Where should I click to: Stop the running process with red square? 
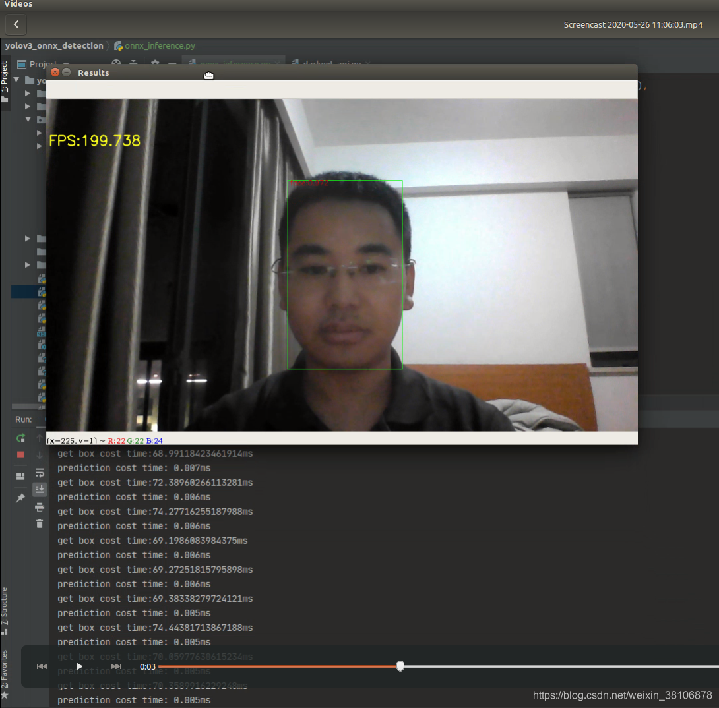pos(20,455)
